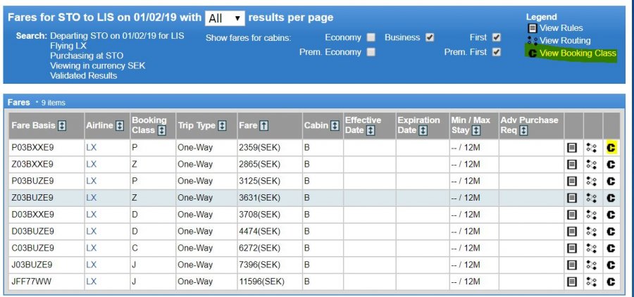
Task: Sort table by Fare column arrow
Action: coord(264,126)
